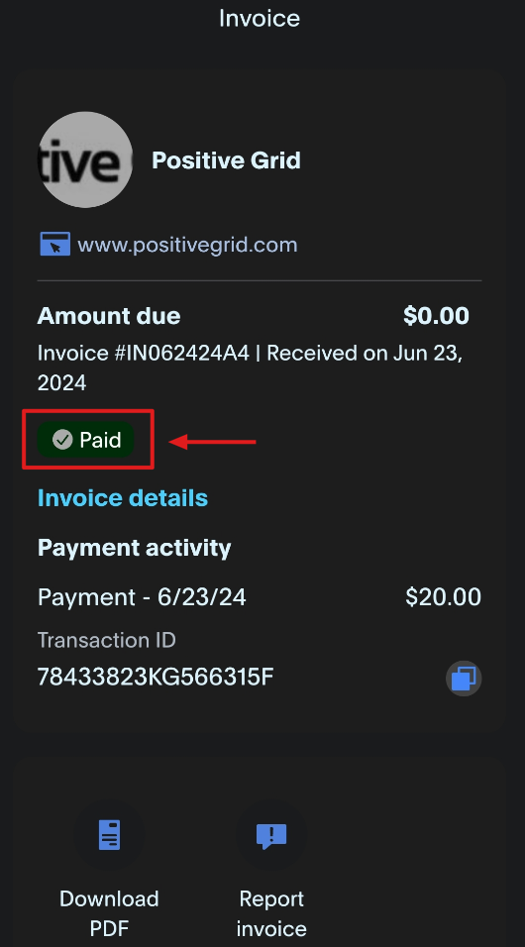Click the checkmark icon in Paid badge
The width and height of the screenshot is (525, 947).
point(62,440)
